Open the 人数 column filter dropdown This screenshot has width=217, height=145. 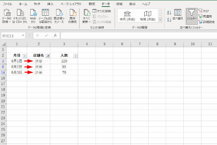pos(75,56)
